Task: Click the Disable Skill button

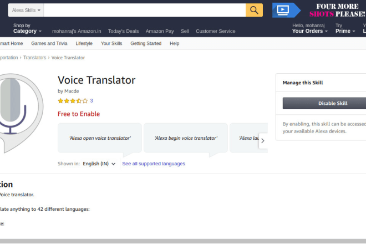Action: (324, 103)
